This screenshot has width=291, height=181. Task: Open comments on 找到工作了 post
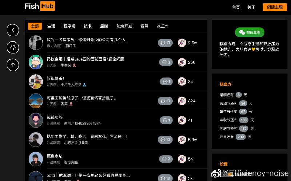coord(165,140)
